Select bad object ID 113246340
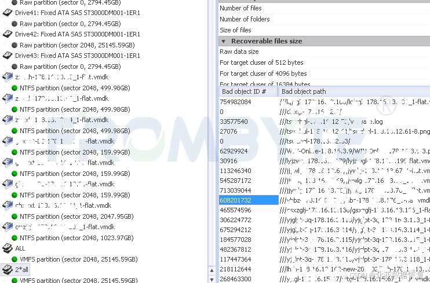Image resolution: width=430 pixels, height=283 pixels. click(x=235, y=171)
